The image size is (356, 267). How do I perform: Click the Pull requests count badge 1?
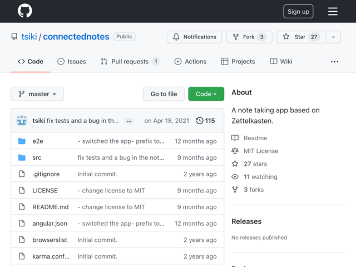[156, 62]
